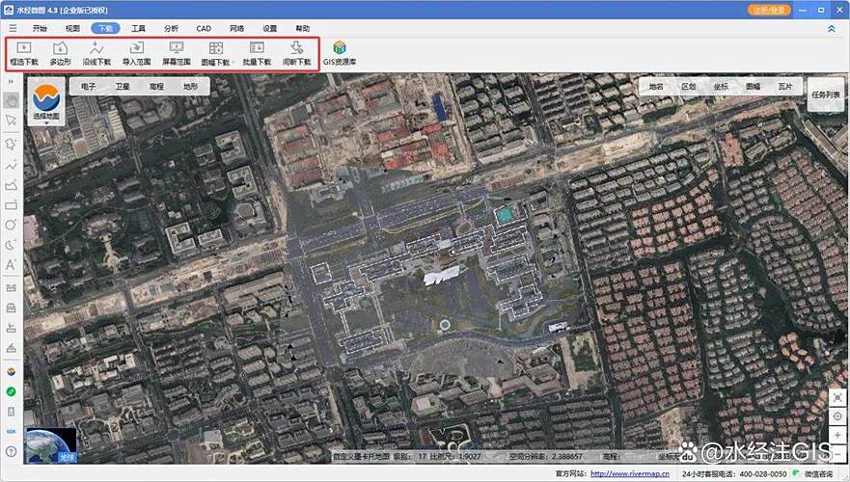Click the 框选下载 box-select download tool
Image resolution: width=850 pixels, height=482 pixels.
[24, 54]
